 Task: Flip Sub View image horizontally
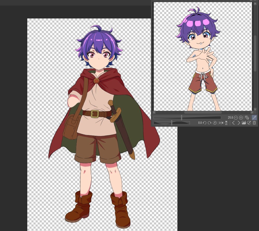[221, 123]
